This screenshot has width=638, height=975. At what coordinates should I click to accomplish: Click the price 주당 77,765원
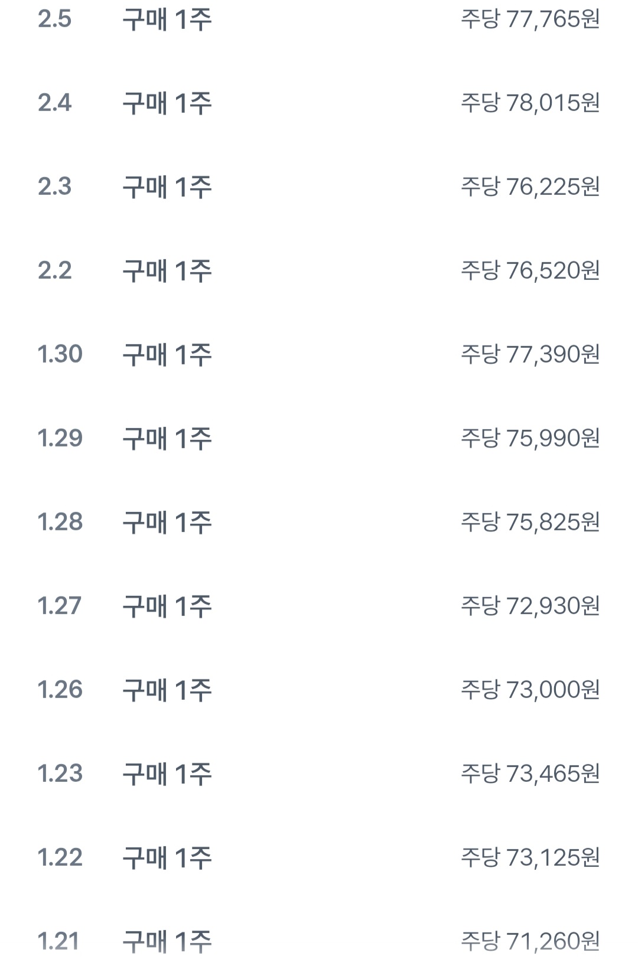530,19
